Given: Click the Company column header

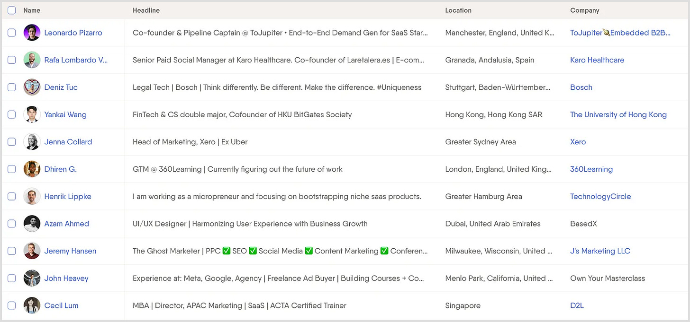Looking at the screenshot, I should pyautogui.click(x=585, y=10).
